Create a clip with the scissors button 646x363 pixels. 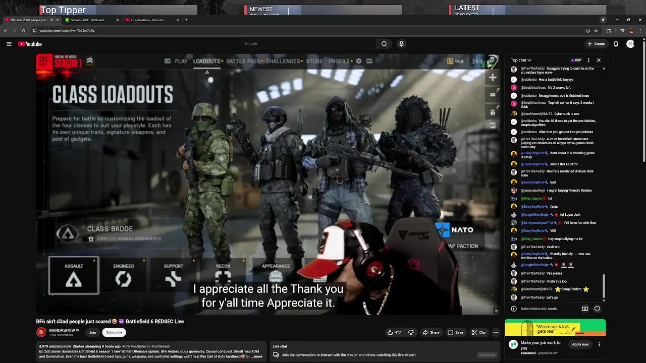point(478,332)
